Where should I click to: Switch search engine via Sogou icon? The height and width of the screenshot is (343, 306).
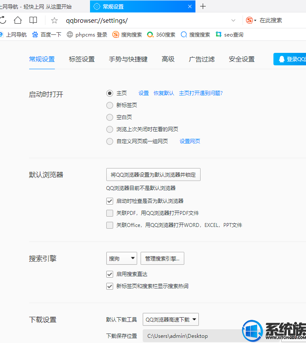(251, 20)
